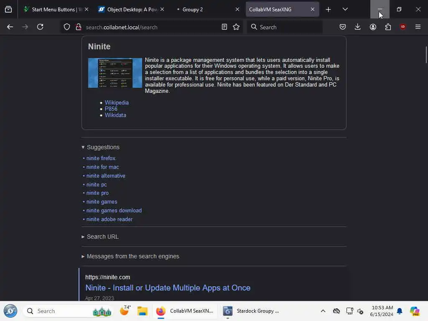
Task: Click the taskbar Search box
Action: [x=68, y=311]
